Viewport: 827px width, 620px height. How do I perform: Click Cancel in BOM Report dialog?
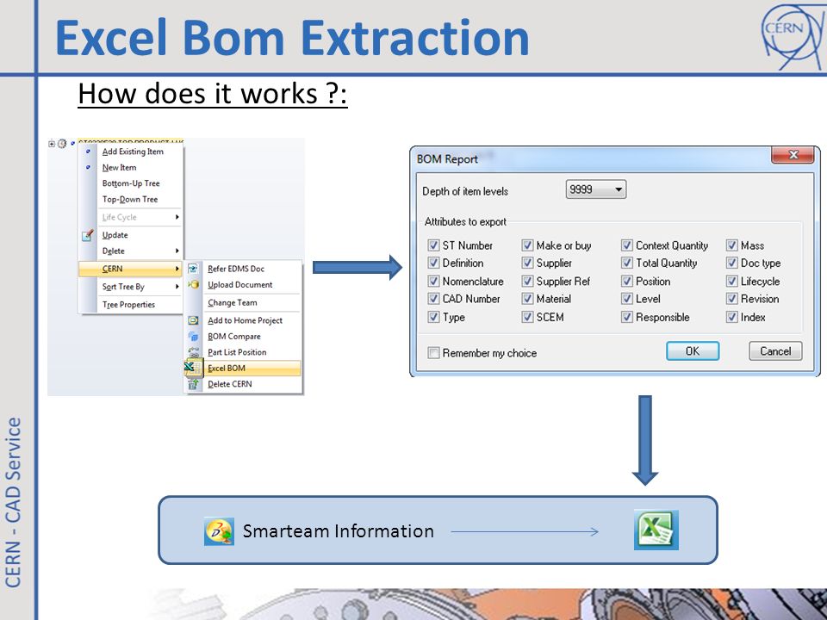coord(775,351)
